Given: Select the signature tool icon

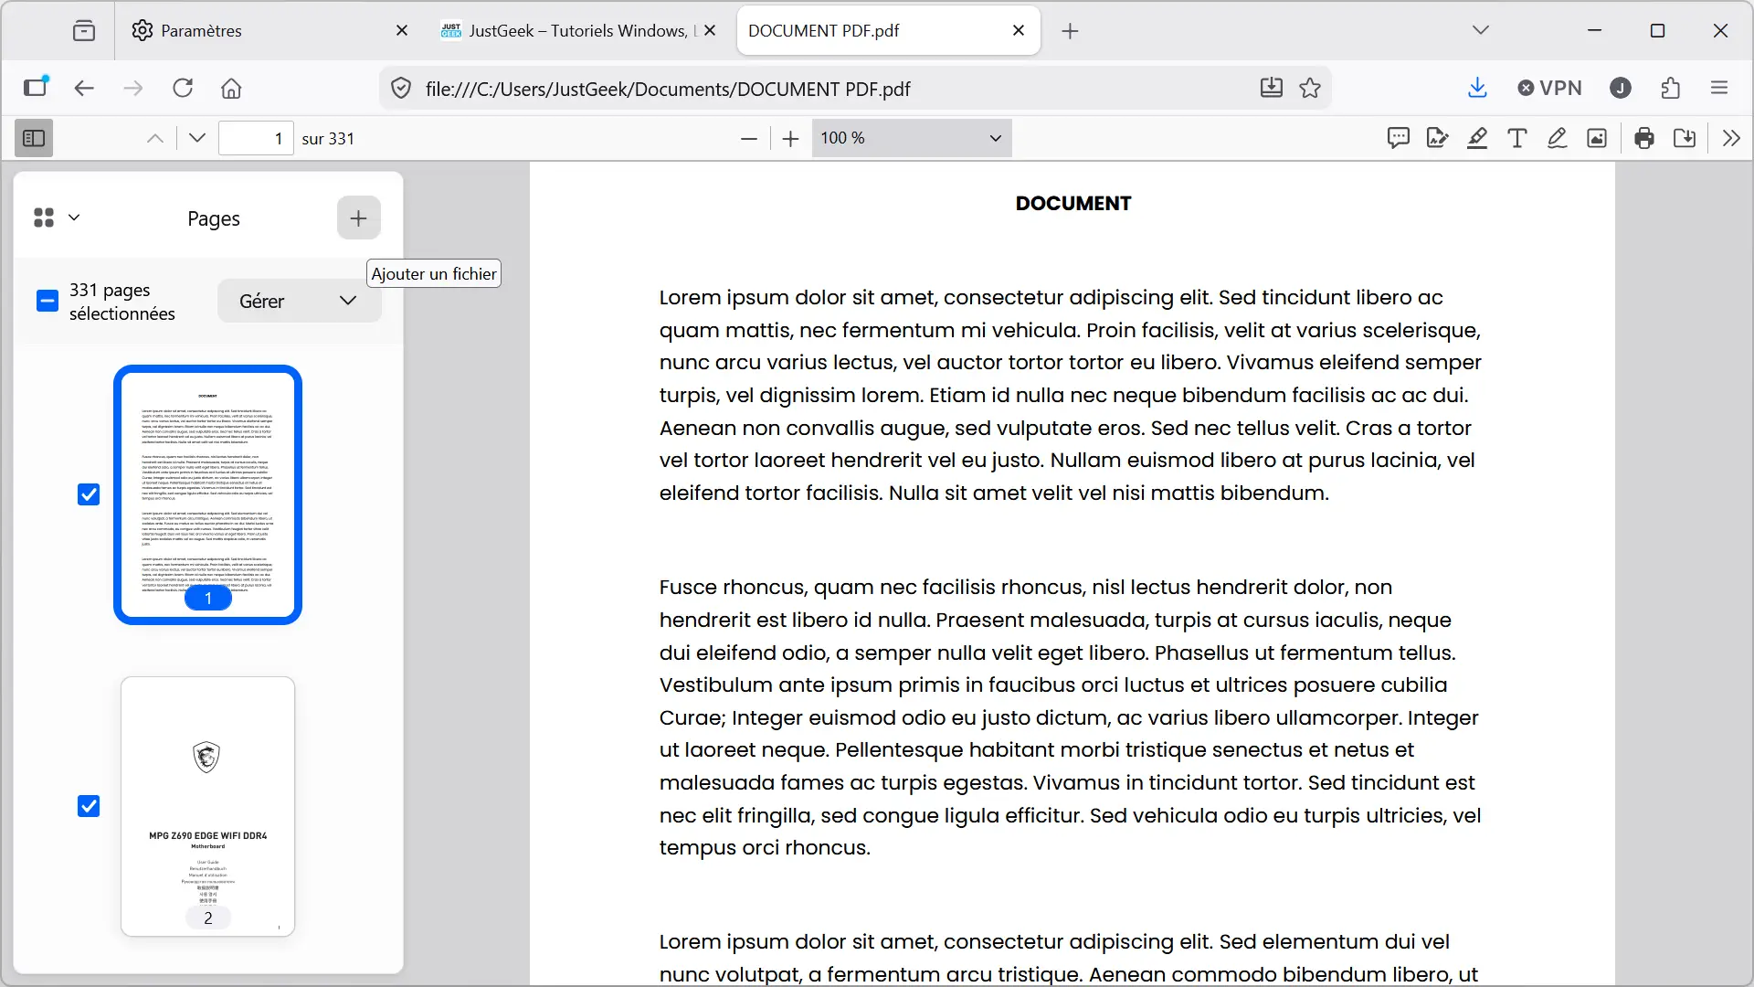Looking at the screenshot, I should [1437, 138].
